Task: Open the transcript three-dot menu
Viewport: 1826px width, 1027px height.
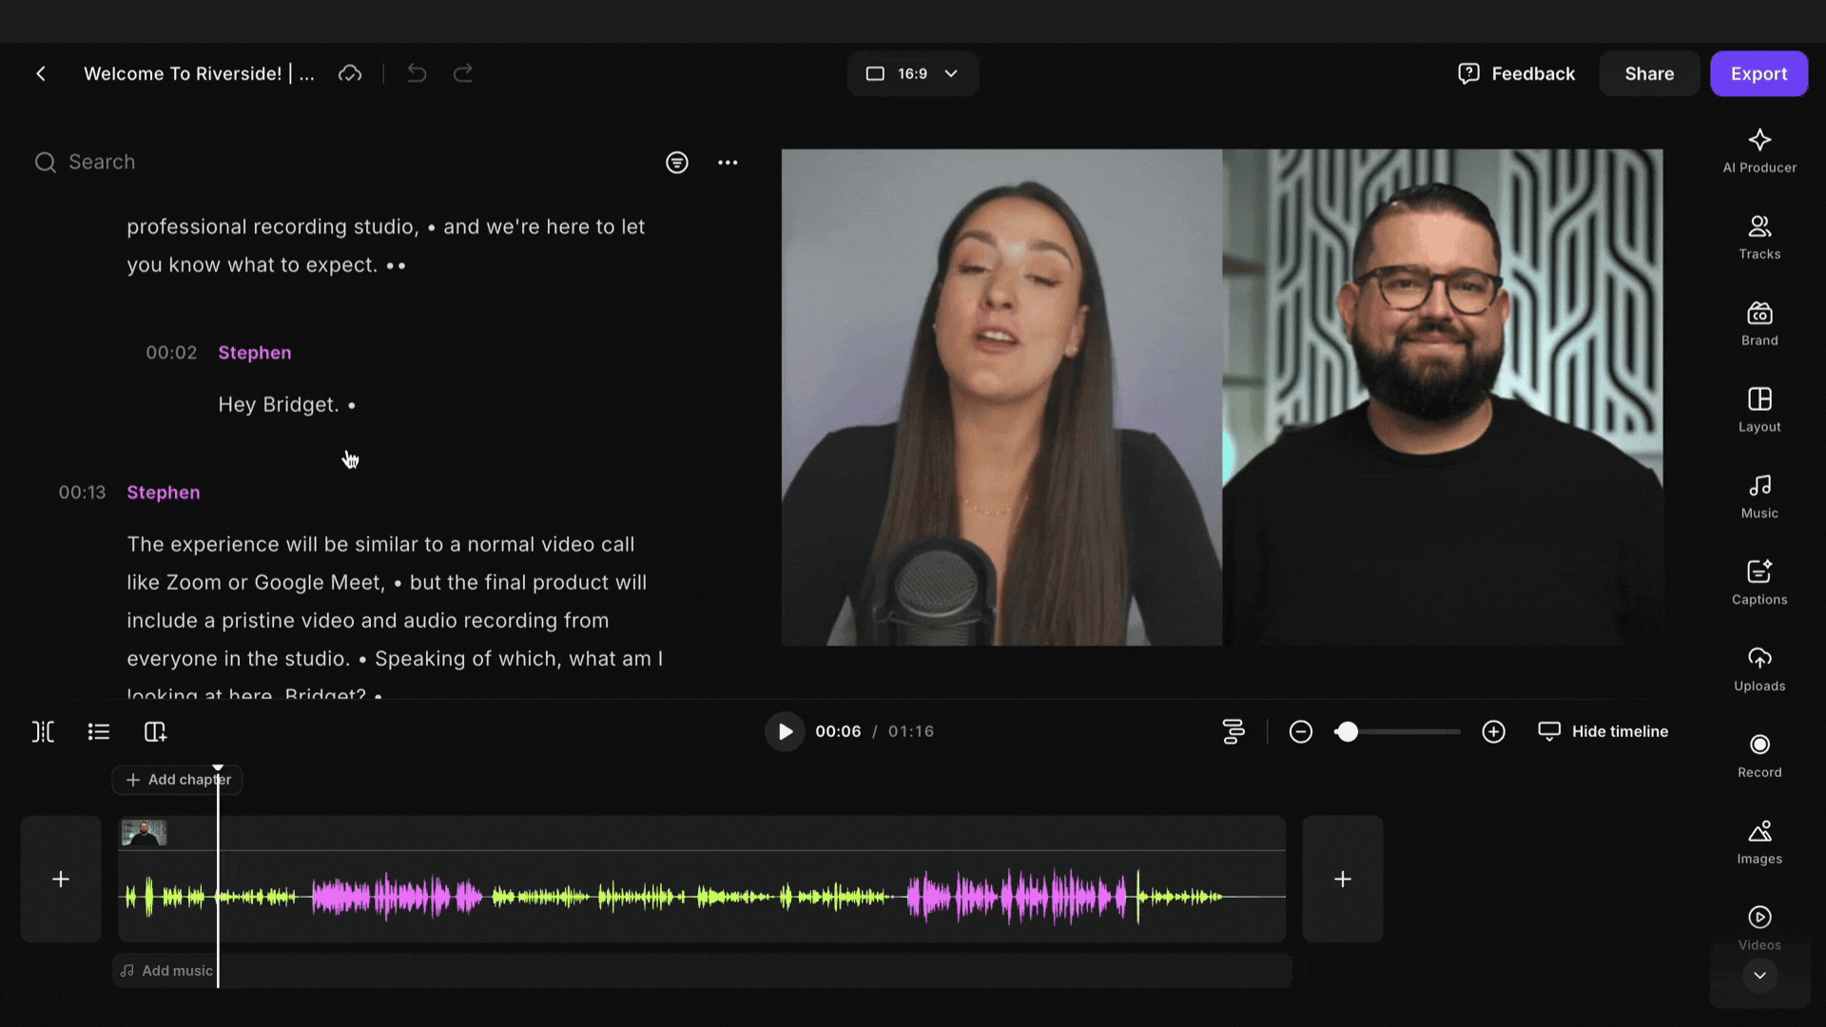Action: pyautogui.click(x=728, y=163)
